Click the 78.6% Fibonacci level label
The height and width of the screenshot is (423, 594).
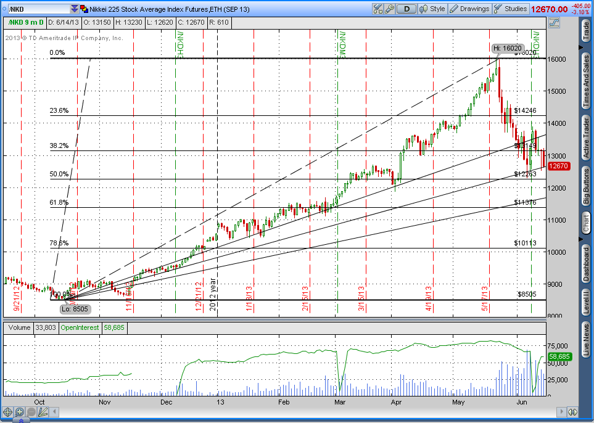point(59,243)
